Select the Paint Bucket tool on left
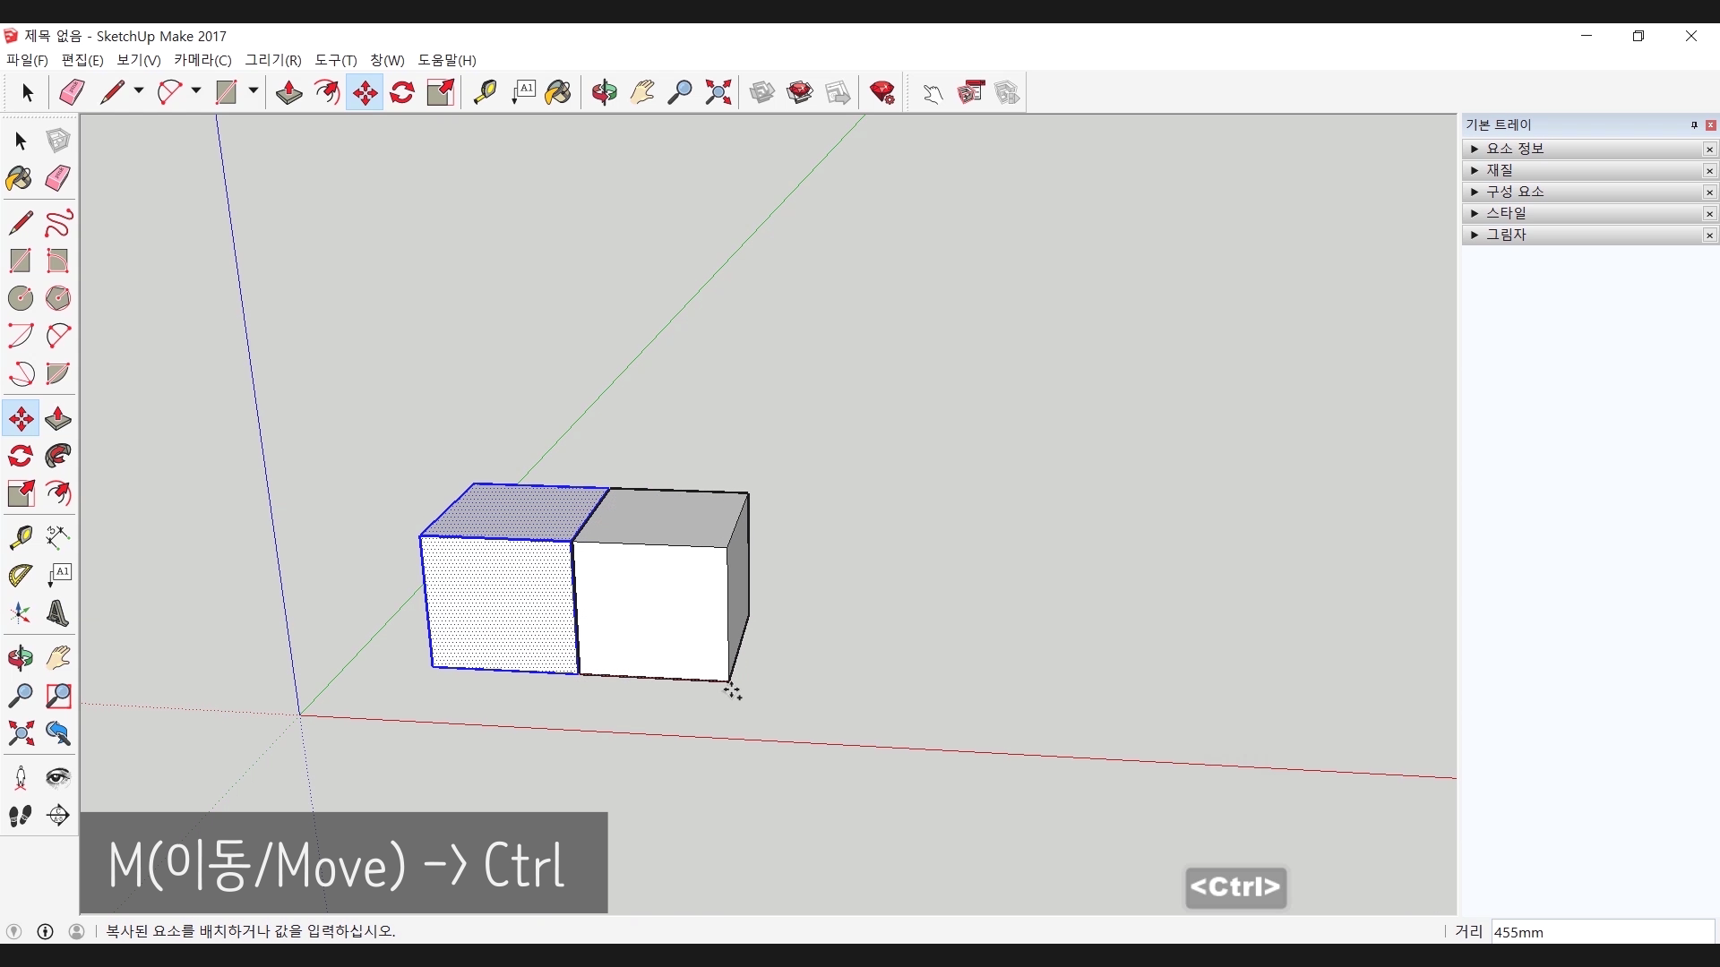The width and height of the screenshot is (1720, 967). click(19, 178)
